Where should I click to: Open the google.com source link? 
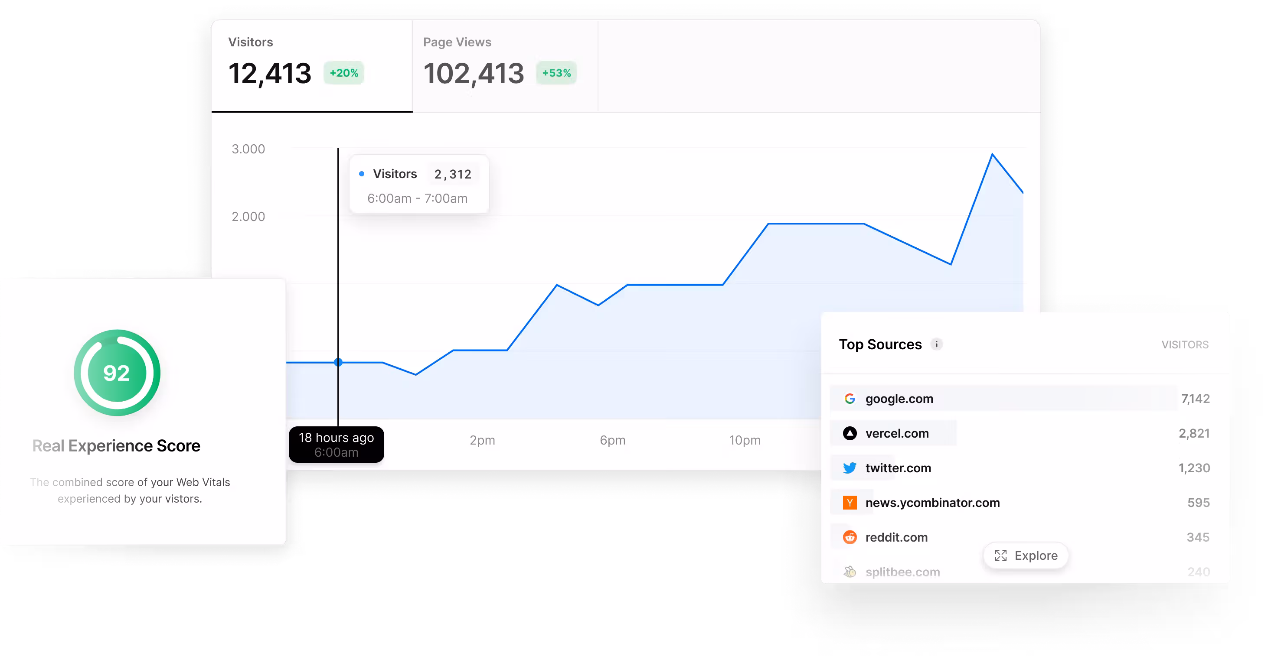(x=899, y=399)
